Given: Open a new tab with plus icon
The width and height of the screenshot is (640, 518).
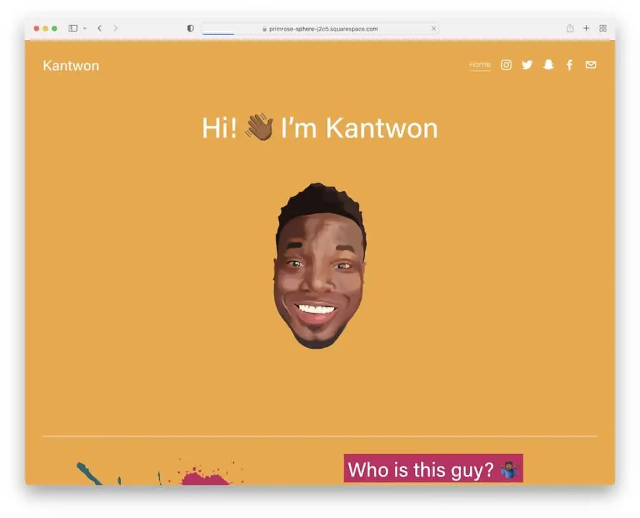Looking at the screenshot, I should coord(586,28).
